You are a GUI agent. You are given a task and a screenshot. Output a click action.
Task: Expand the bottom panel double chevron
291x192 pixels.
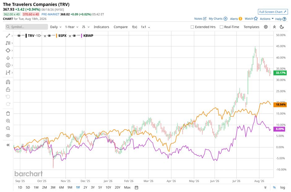coord(265,187)
